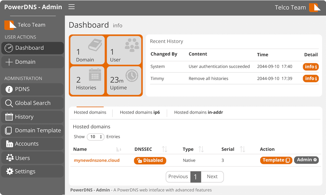The height and width of the screenshot is (195, 326).
Task: Open Settings from sidebar
Action: point(32,171)
